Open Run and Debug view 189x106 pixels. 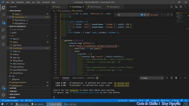[x=3, y=30]
